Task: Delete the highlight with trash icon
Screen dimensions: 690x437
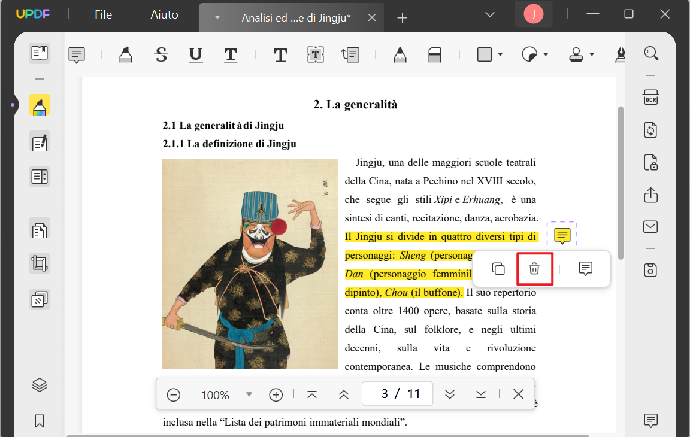Action: 534,269
